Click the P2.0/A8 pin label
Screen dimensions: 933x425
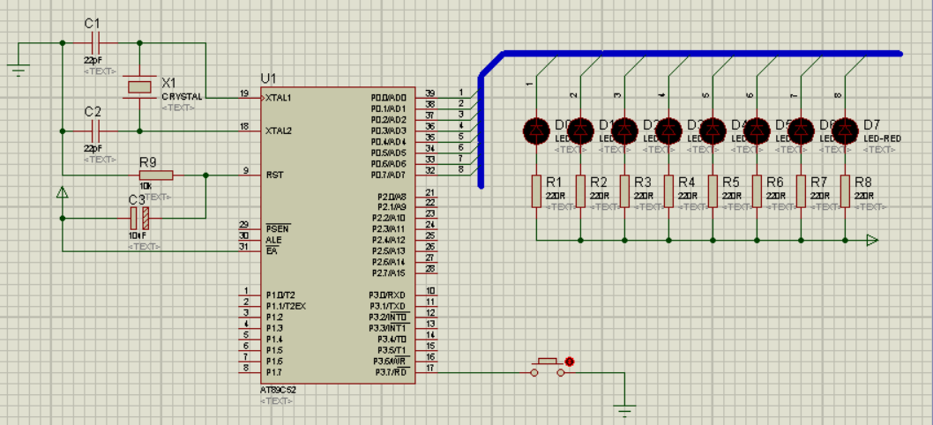392,197
